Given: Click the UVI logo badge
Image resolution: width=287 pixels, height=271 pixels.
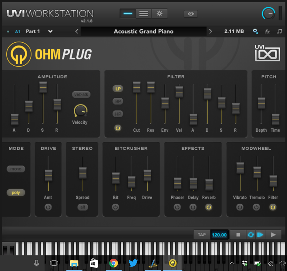Looking at the screenshot, I should 268,53.
